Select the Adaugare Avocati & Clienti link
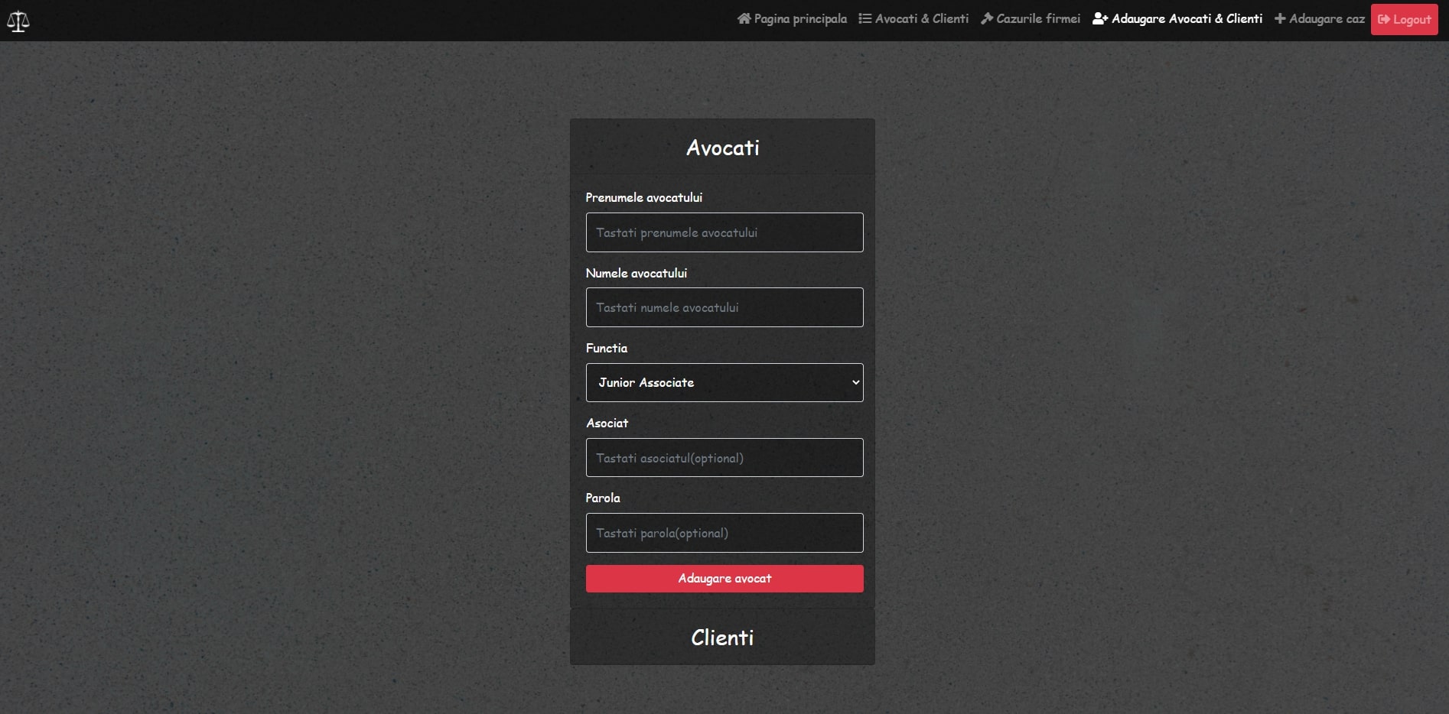This screenshot has width=1449, height=714. pos(1186,18)
